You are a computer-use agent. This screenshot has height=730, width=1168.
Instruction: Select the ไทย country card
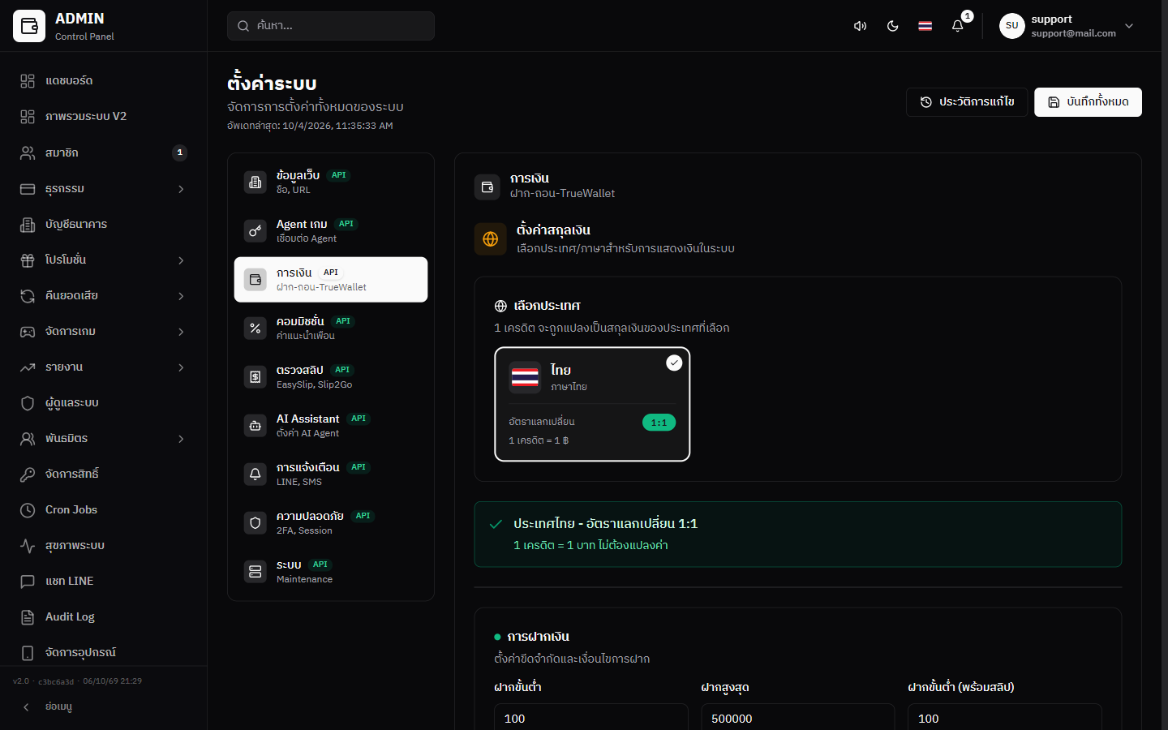tap(592, 404)
